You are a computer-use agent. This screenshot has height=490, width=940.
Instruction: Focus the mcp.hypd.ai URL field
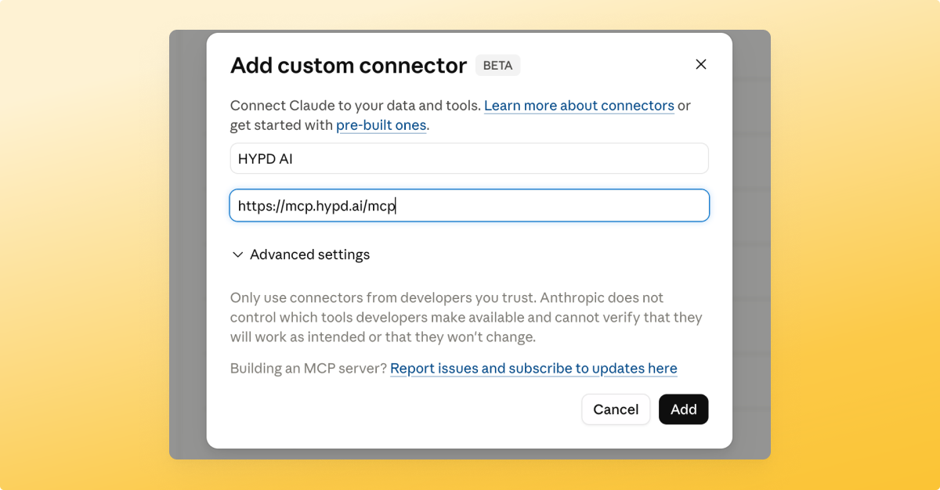[x=469, y=206]
